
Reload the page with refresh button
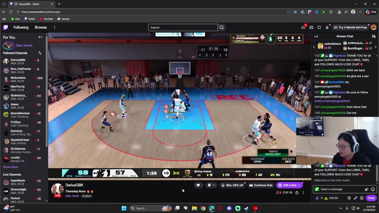point(11,12)
